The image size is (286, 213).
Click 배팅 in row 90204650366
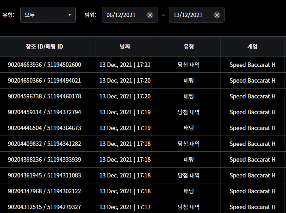click(x=188, y=81)
